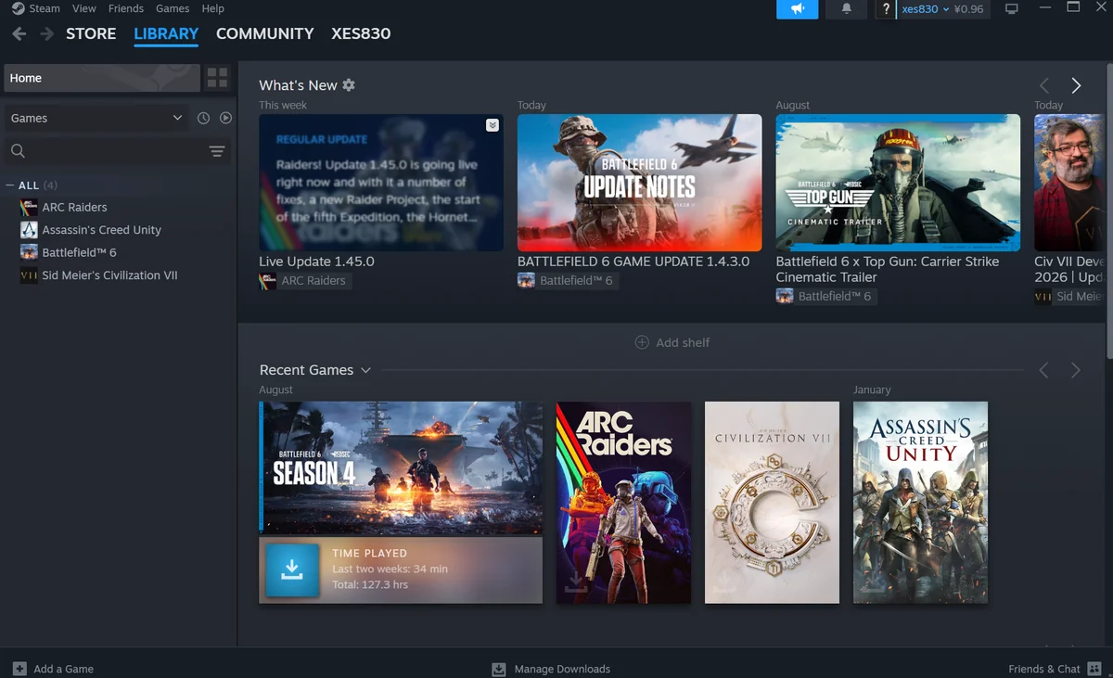1113x678 pixels.
Task: Click the back navigation arrow
Action: click(19, 34)
